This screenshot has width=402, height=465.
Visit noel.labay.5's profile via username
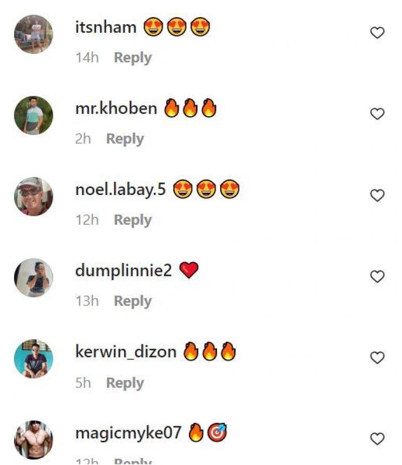coord(120,190)
